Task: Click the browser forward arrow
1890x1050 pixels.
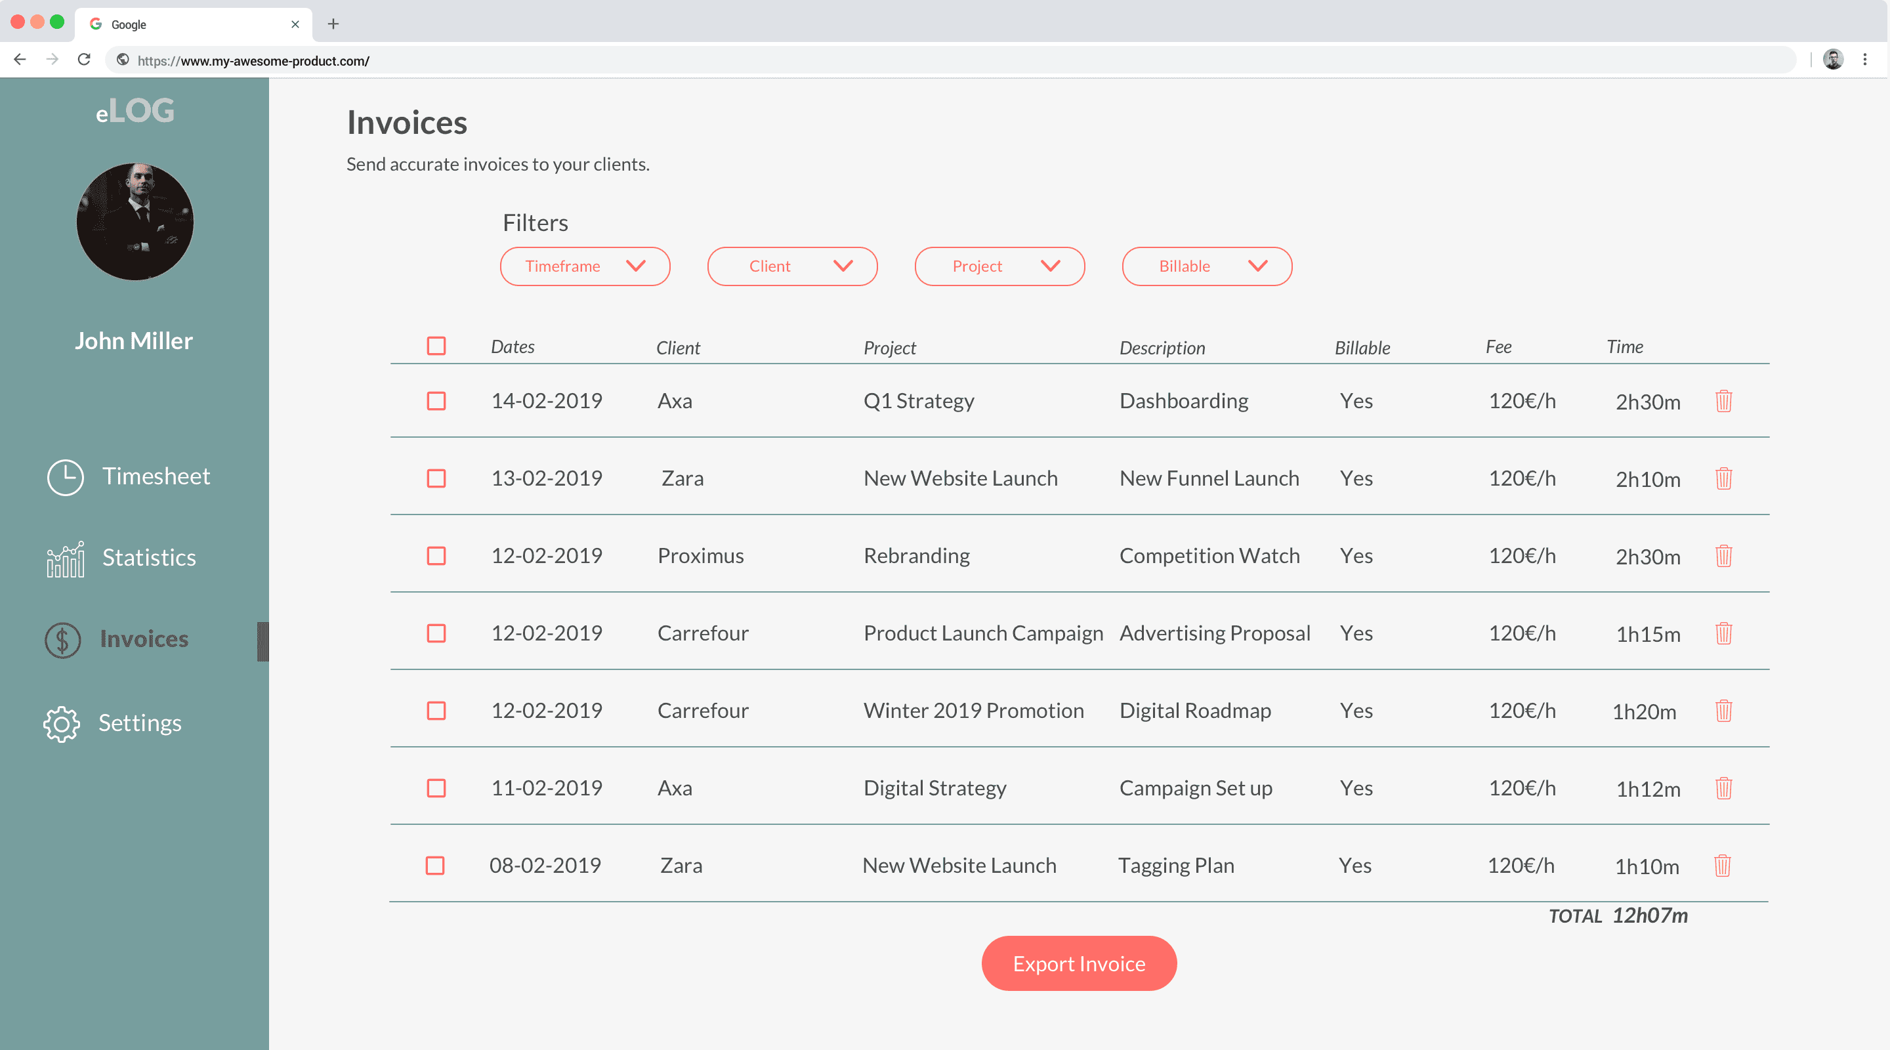Action: (x=52, y=60)
